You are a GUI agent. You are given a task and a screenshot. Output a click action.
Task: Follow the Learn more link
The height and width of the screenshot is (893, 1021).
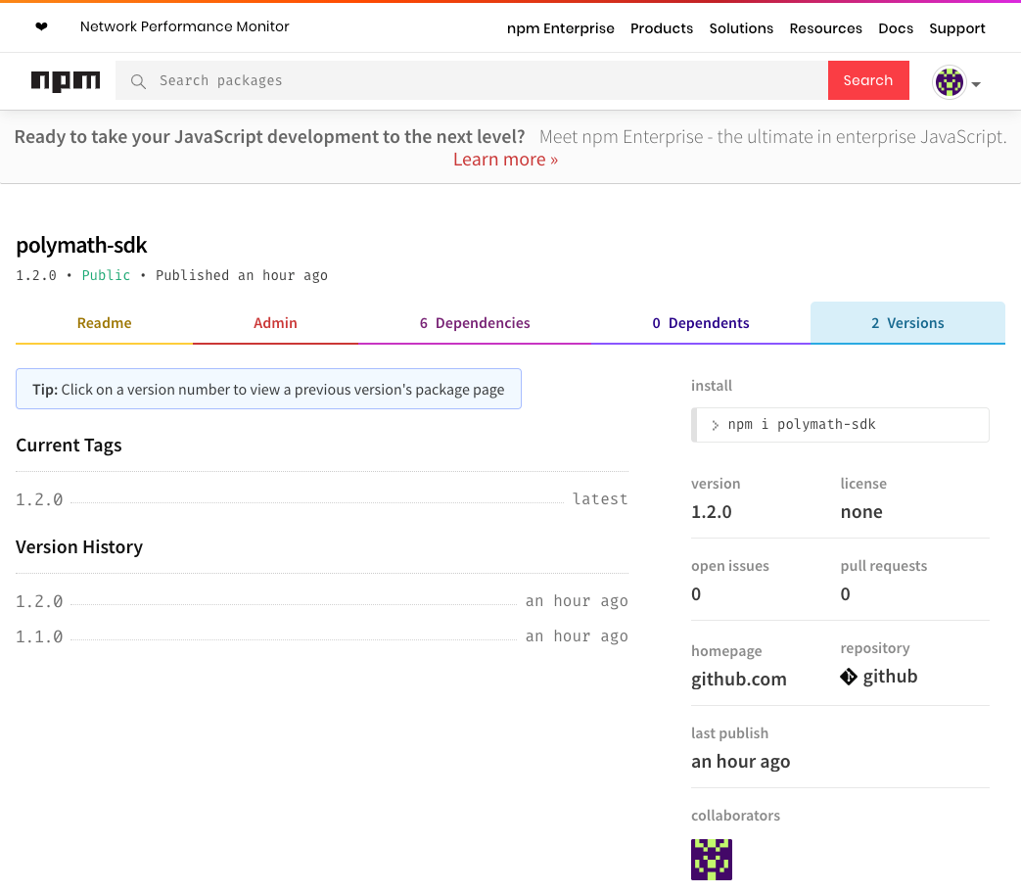[x=505, y=160]
